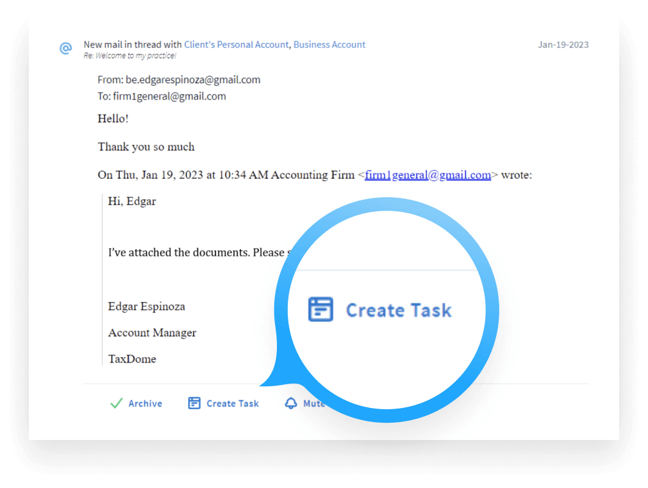Select the Create Task icon in the toolbar

(194, 403)
